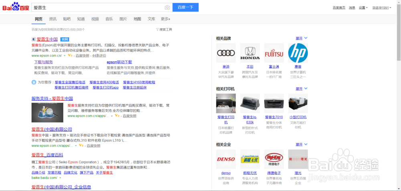Click the HP brand logo
Viewport: 401px width, 191px height.
[298, 53]
